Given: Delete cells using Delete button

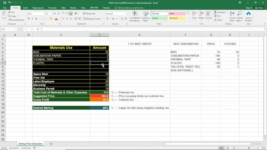Looking at the screenshot, I should tap(201, 16).
